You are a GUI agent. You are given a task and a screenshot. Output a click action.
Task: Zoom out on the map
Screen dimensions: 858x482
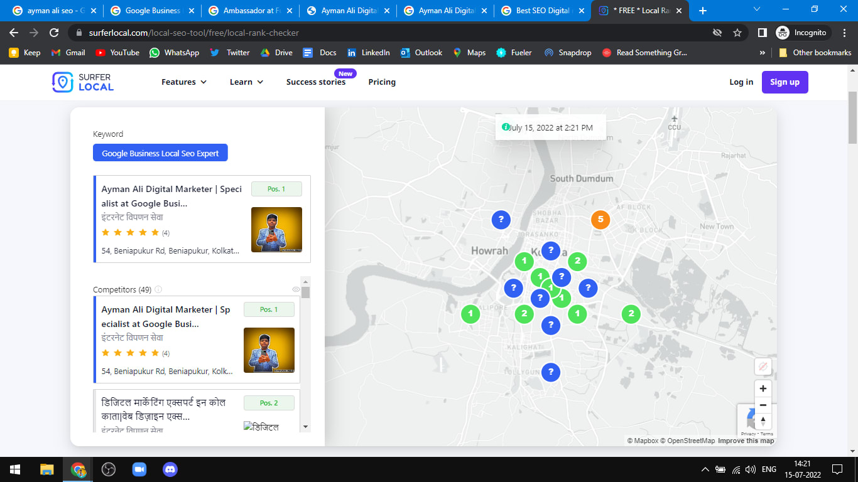coord(763,405)
